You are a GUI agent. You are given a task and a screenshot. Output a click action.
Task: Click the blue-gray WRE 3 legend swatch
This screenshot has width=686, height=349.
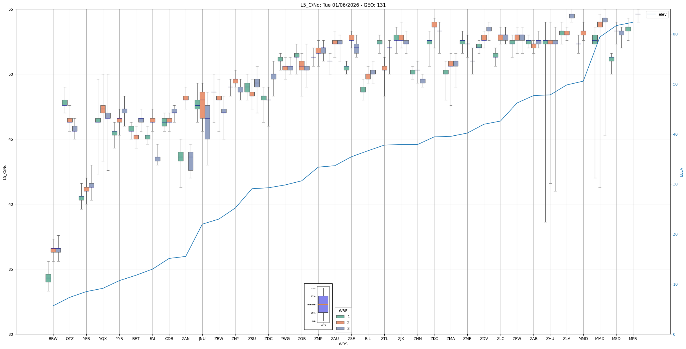(340, 328)
